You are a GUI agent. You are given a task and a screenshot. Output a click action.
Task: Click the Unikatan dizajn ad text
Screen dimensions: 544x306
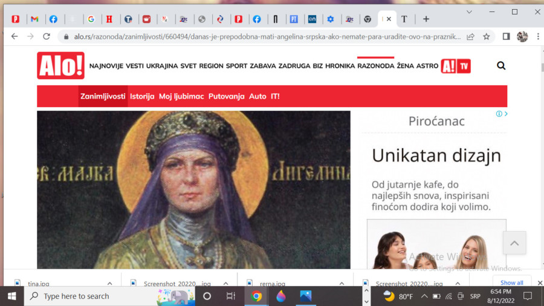pos(436,155)
